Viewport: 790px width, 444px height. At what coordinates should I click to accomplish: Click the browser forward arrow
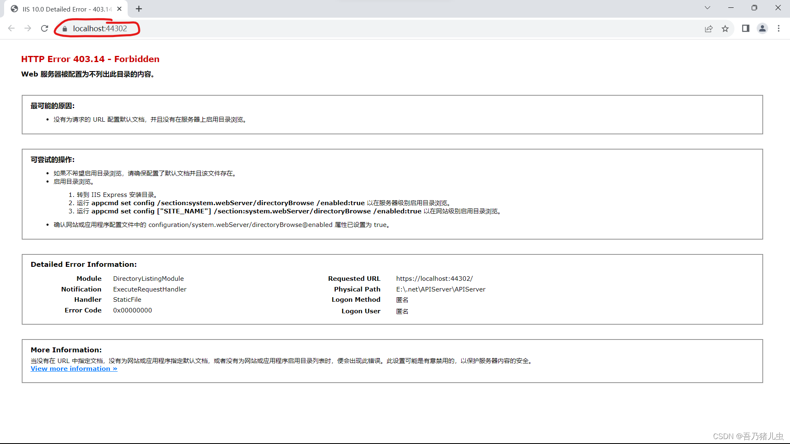point(28,28)
